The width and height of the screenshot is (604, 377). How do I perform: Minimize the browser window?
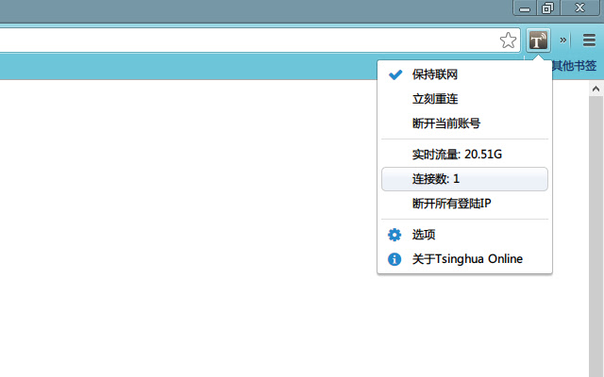[525, 8]
